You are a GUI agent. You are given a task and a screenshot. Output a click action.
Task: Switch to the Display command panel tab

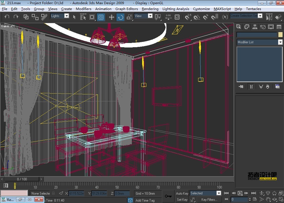click(271, 27)
